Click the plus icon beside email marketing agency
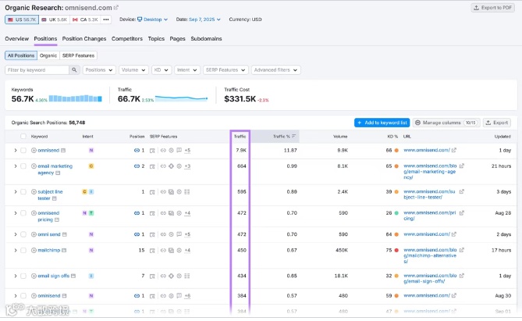This screenshot has height=321, width=522. click(x=34, y=166)
